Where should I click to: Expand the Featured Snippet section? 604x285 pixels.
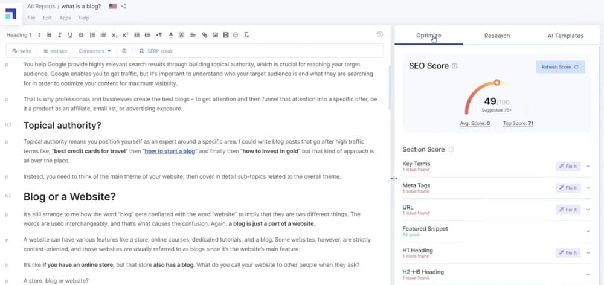(588, 231)
